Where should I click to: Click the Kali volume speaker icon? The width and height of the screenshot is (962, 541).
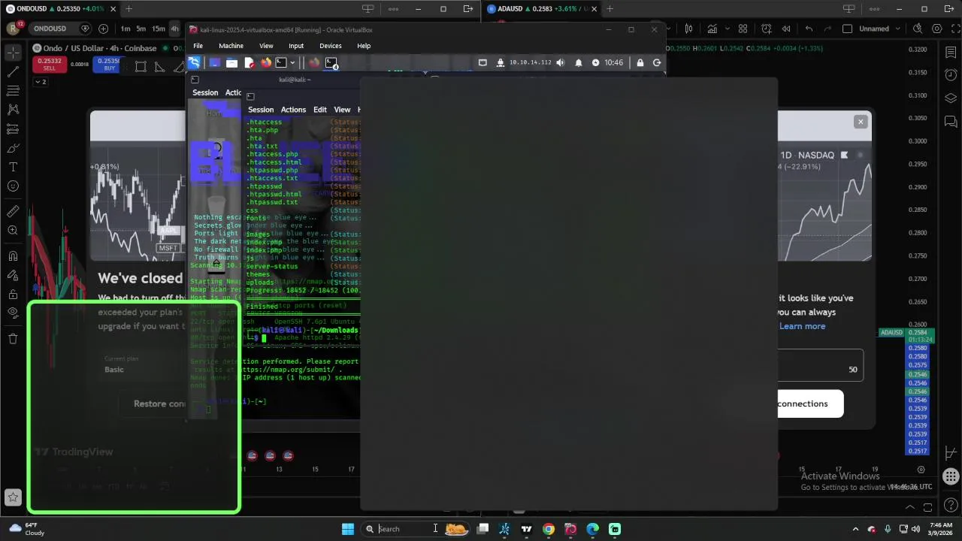(560, 63)
